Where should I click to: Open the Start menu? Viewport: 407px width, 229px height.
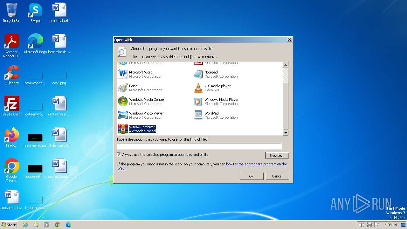pos(9,225)
